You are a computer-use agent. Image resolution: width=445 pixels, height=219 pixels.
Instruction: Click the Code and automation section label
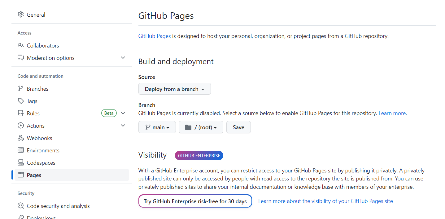40,76
